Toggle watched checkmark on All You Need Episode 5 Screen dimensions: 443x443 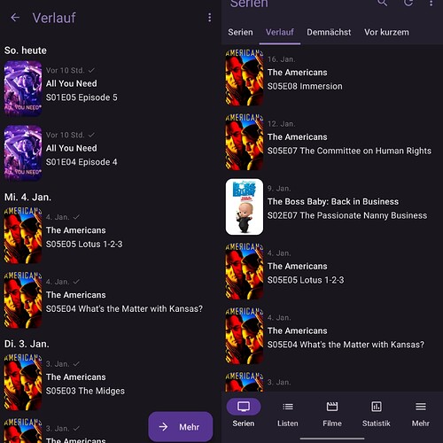tap(91, 70)
